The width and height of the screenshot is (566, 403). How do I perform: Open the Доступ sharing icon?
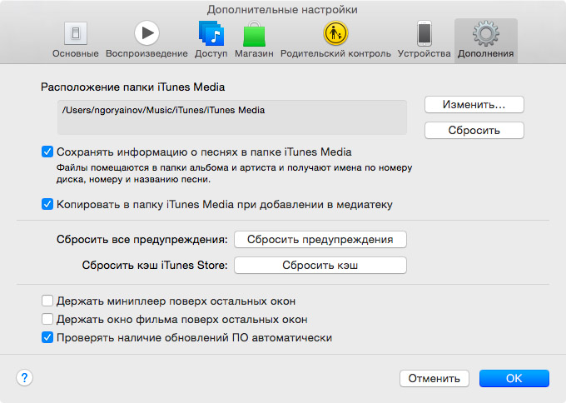(211, 34)
